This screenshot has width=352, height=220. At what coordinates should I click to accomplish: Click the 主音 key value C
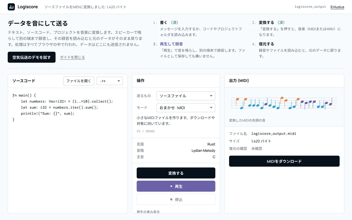(214, 157)
